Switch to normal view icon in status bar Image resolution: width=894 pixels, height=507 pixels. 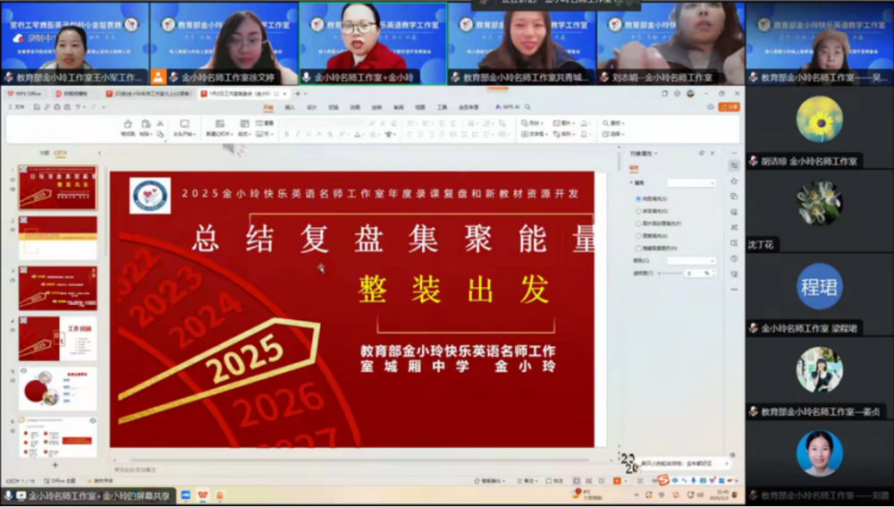577,481
